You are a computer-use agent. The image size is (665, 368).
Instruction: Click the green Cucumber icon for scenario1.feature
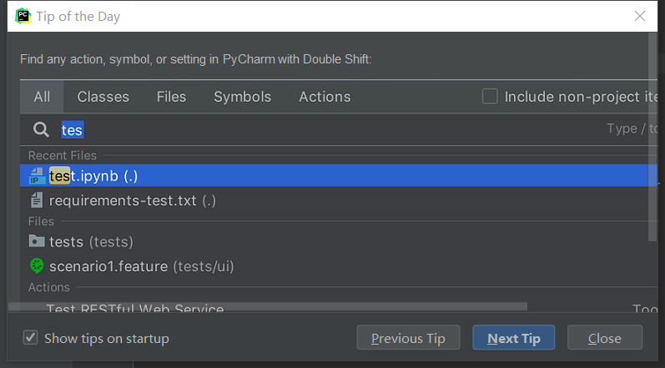click(37, 266)
